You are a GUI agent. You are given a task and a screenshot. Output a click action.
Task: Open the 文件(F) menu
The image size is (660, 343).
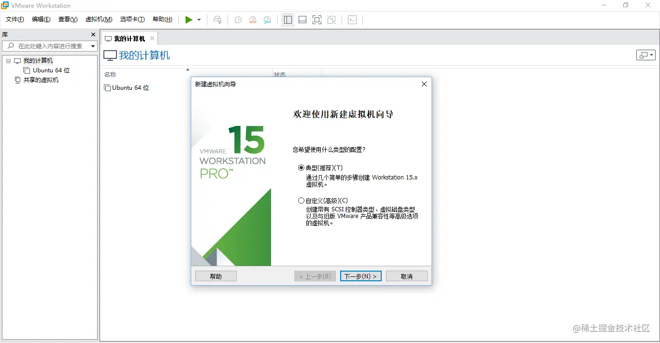point(15,19)
